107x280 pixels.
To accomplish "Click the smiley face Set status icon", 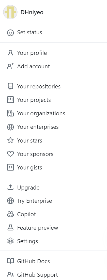I will pyautogui.click(x=10, y=33).
